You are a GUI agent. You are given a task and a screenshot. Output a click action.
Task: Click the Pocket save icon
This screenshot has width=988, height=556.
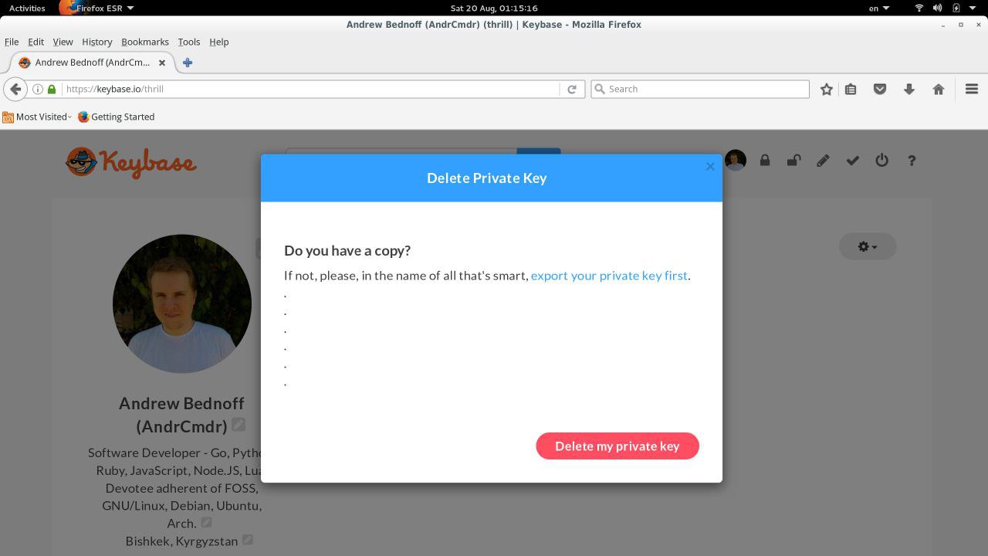[879, 89]
